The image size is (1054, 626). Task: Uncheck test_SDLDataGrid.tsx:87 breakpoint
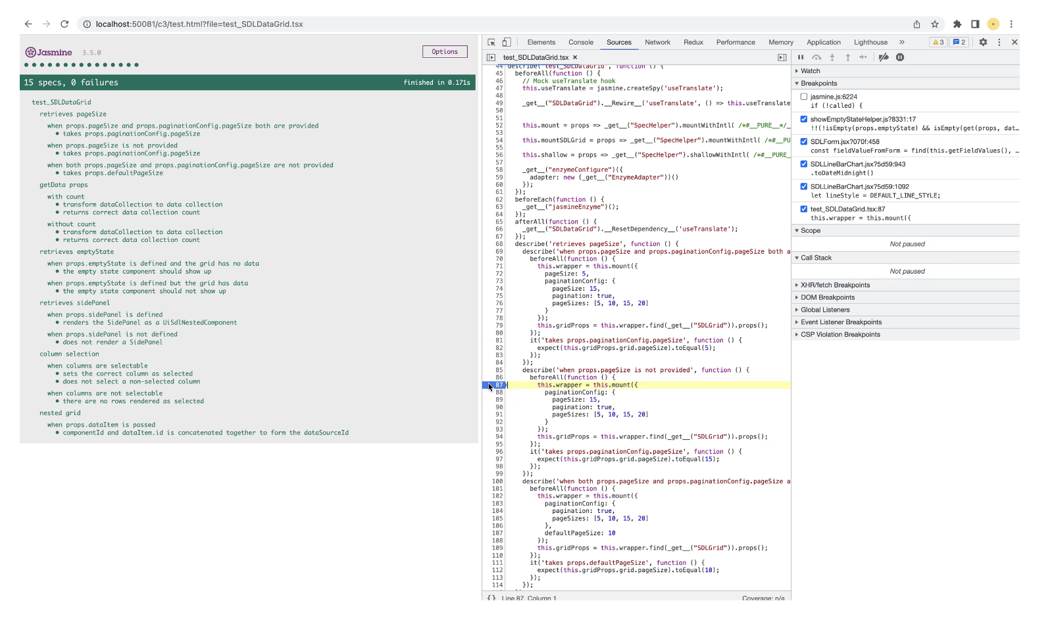(804, 209)
